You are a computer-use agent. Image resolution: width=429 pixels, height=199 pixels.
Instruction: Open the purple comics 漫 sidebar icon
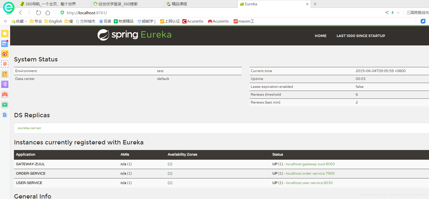5,84
